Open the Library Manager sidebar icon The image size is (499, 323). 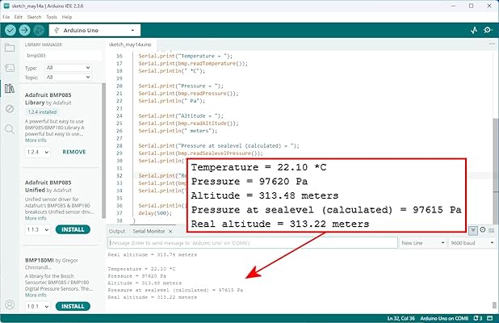(x=10, y=88)
